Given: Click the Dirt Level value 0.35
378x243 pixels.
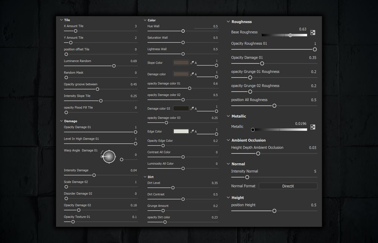Looking at the screenshot, I should [x=214, y=183].
